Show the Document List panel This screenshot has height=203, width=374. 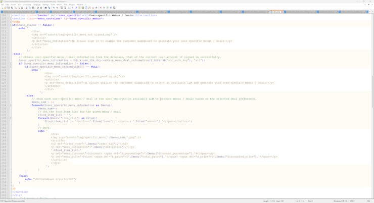point(86,8)
